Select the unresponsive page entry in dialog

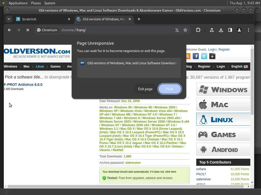pos(129,63)
